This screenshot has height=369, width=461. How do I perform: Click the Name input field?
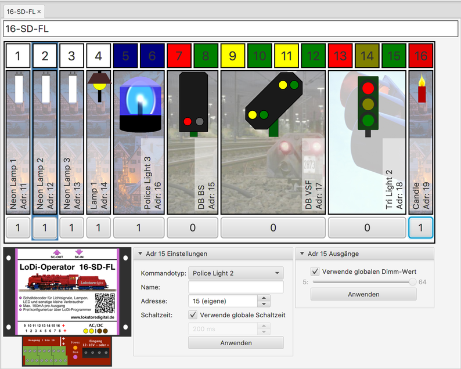pyautogui.click(x=236, y=287)
